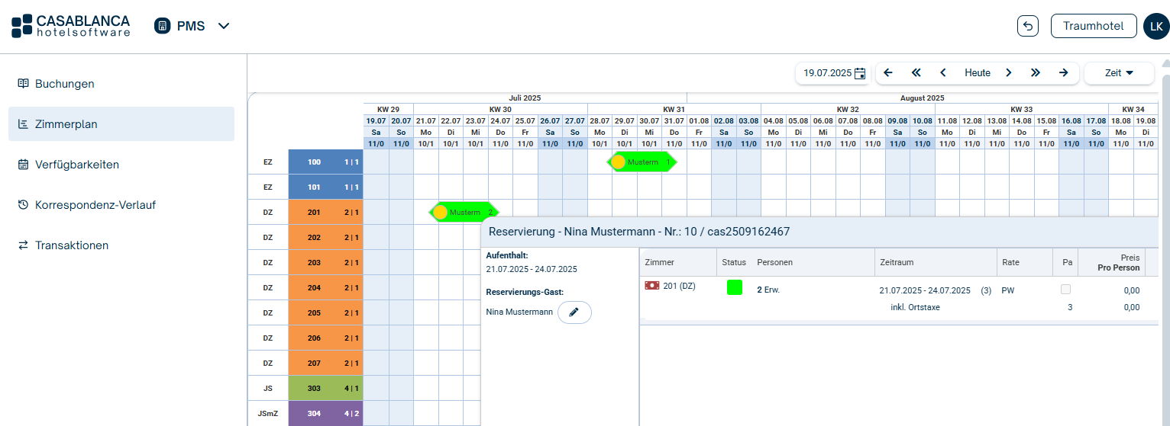This screenshot has width=1170, height=426.
Task: Select the Musterm booking in room 100
Action: point(642,162)
